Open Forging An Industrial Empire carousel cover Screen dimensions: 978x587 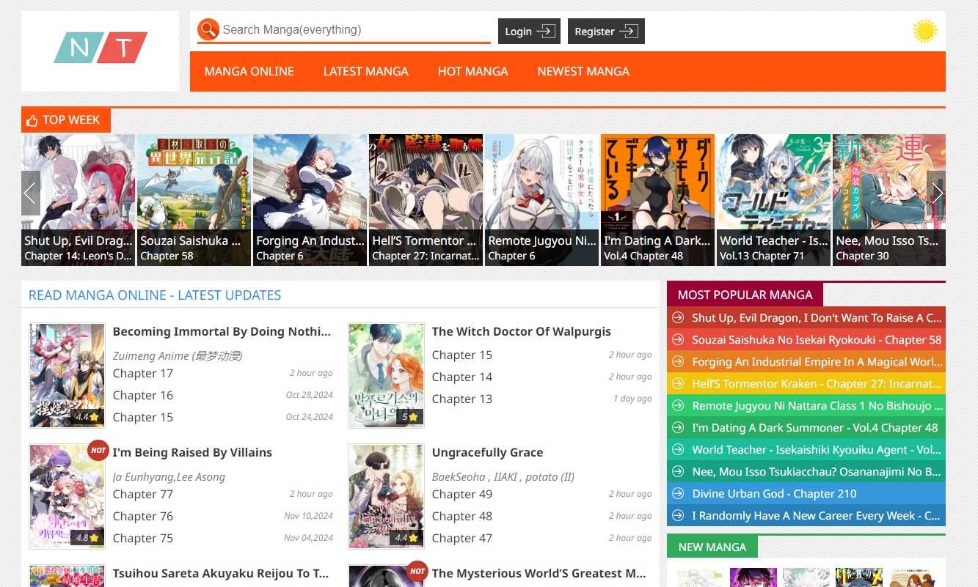pos(310,199)
